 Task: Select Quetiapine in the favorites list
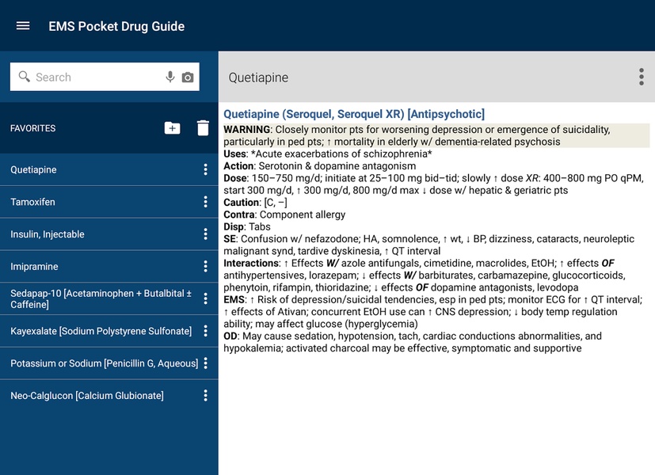[x=109, y=169]
